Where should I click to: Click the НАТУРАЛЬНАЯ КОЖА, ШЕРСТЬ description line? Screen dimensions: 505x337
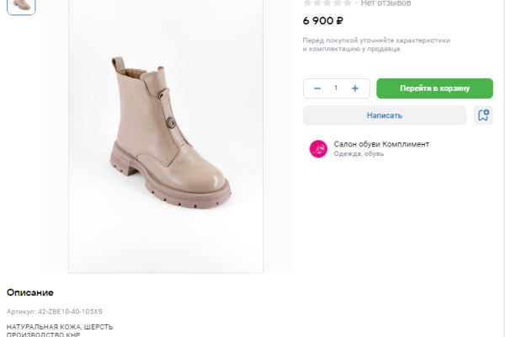60,326
